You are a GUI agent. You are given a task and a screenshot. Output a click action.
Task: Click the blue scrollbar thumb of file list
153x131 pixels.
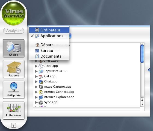pos(142,53)
